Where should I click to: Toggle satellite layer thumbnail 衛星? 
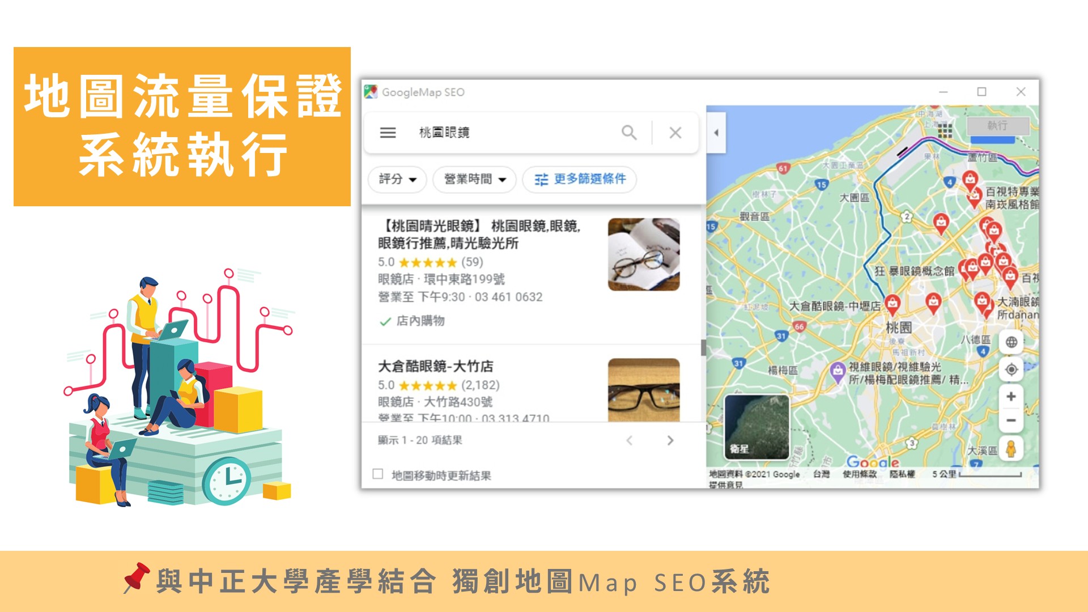point(756,427)
